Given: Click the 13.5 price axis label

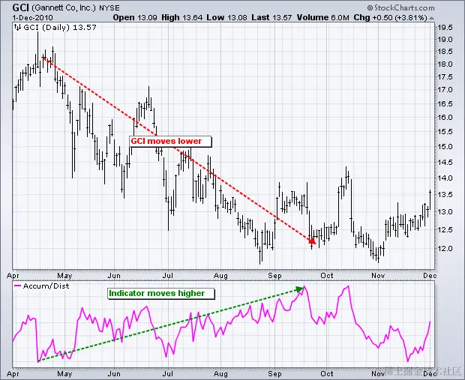Looking at the screenshot, I should point(445,194).
